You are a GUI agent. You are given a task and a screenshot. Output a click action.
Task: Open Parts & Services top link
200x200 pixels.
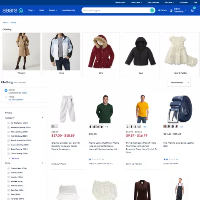tap(153, 2)
